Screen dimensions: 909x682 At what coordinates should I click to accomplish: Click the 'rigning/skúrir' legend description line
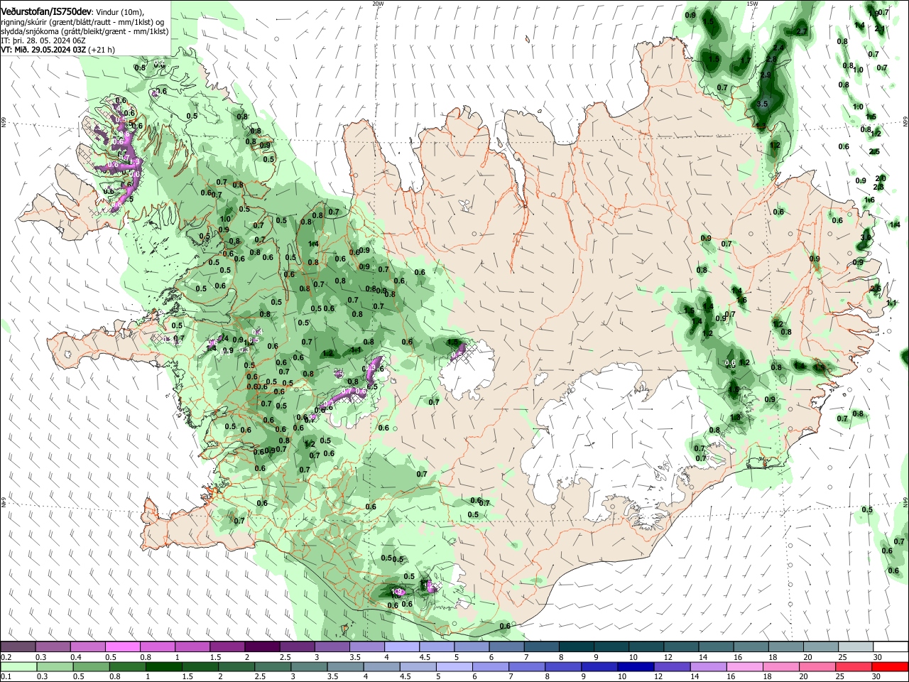point(83,22)
